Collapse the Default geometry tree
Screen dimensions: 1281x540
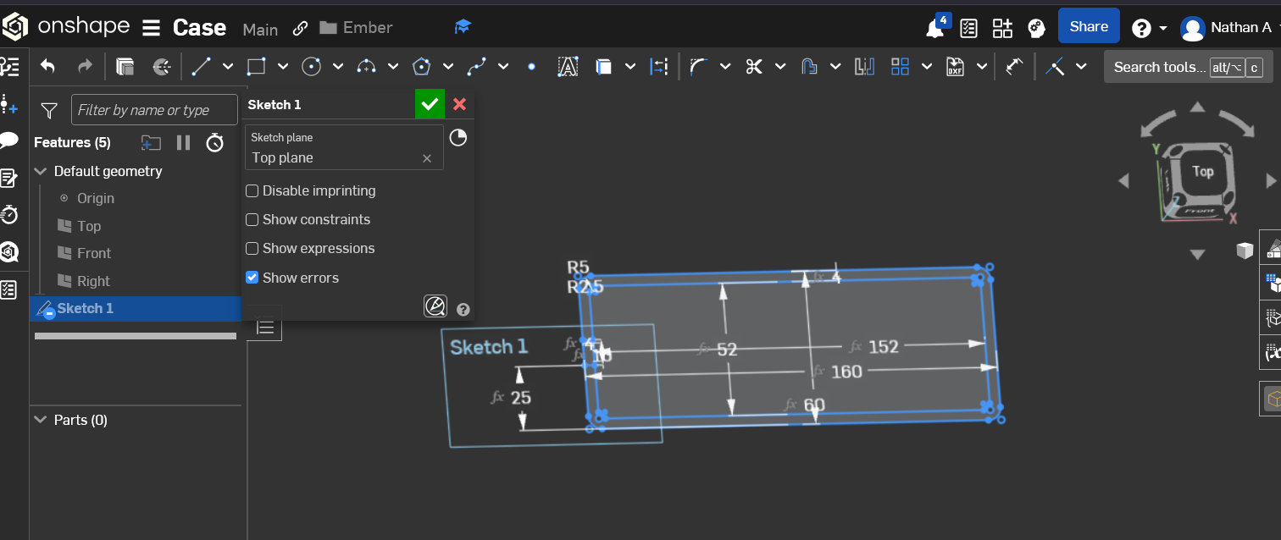(40, 171)
